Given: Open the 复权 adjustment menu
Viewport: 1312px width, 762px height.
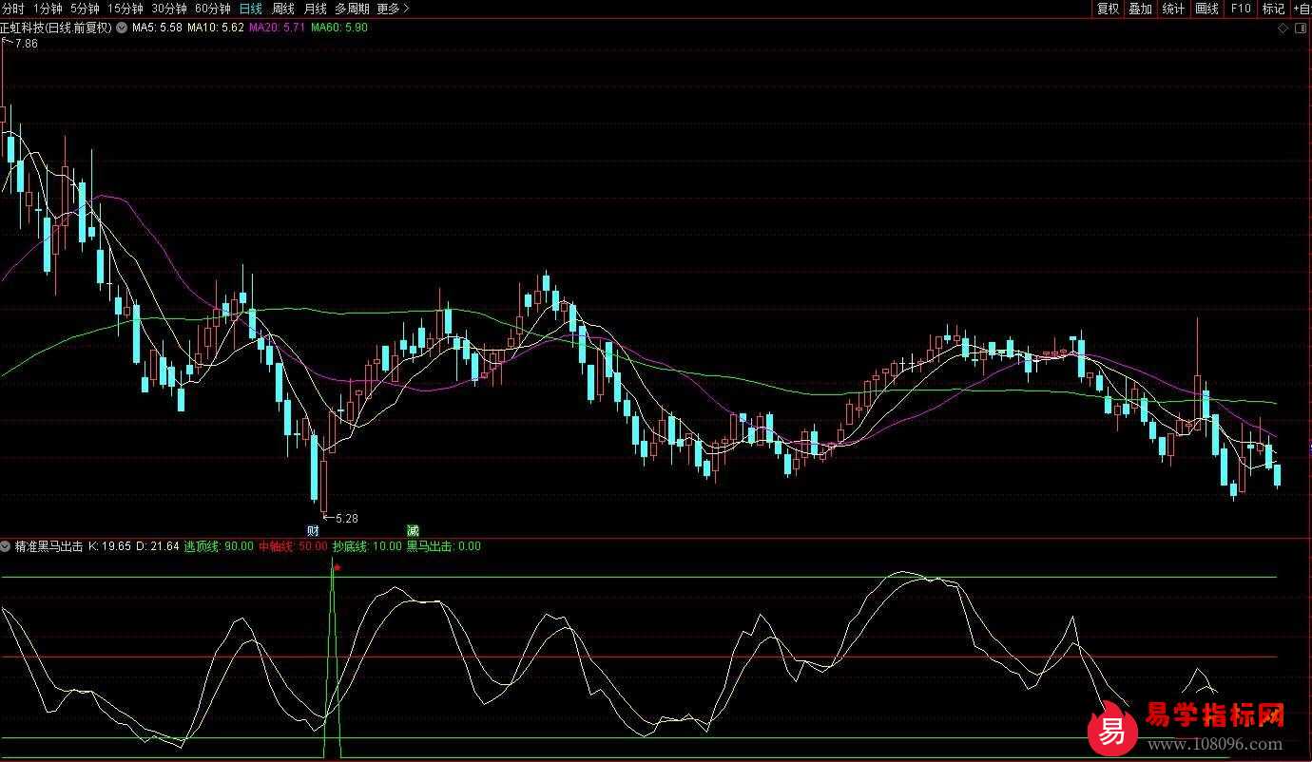Looking at the screenshot, I should coord(1108,9).
